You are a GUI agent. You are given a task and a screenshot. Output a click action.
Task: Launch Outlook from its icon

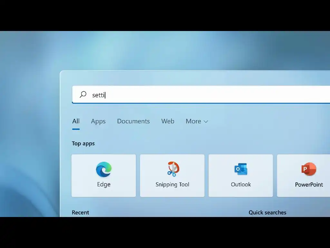241,169
